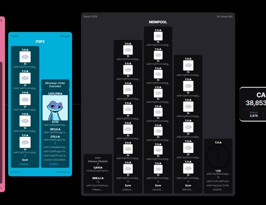Screen dimensions: 266x205
Task: Open transaction hash ff0e6c
Action: tap(97, 190)
